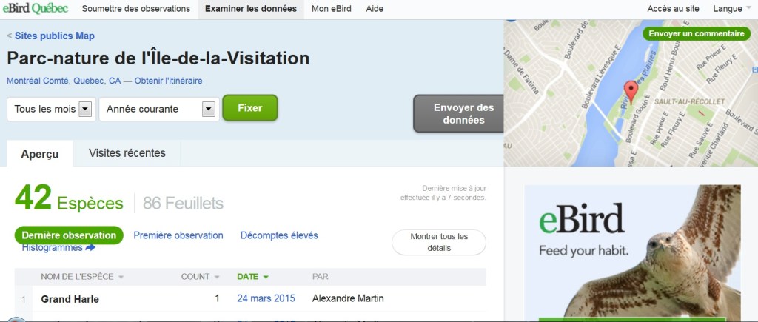This screenshot has width=758, height=322.
Task: Expand the Année courante dropdown
Action: (x=159, y=110)
